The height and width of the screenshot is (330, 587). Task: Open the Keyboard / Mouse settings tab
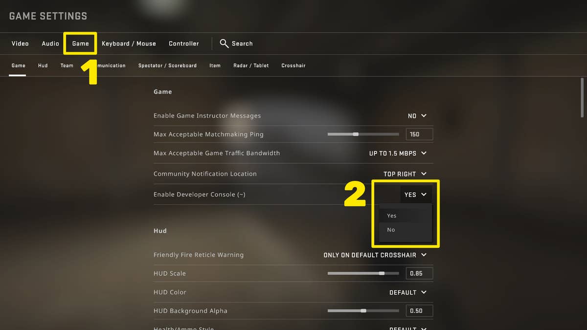click(129, 44)
